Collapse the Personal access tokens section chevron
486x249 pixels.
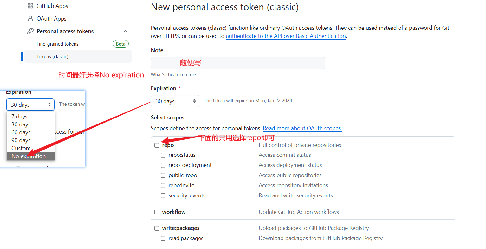pyautogui.click(x=126, y=31)
